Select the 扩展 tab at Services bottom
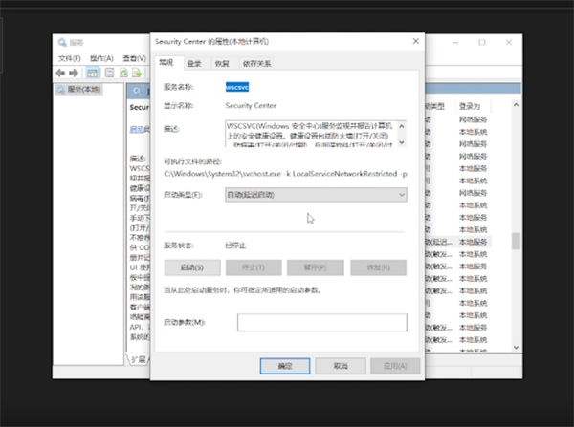This screenshot has width=574, height=427. 139,359
